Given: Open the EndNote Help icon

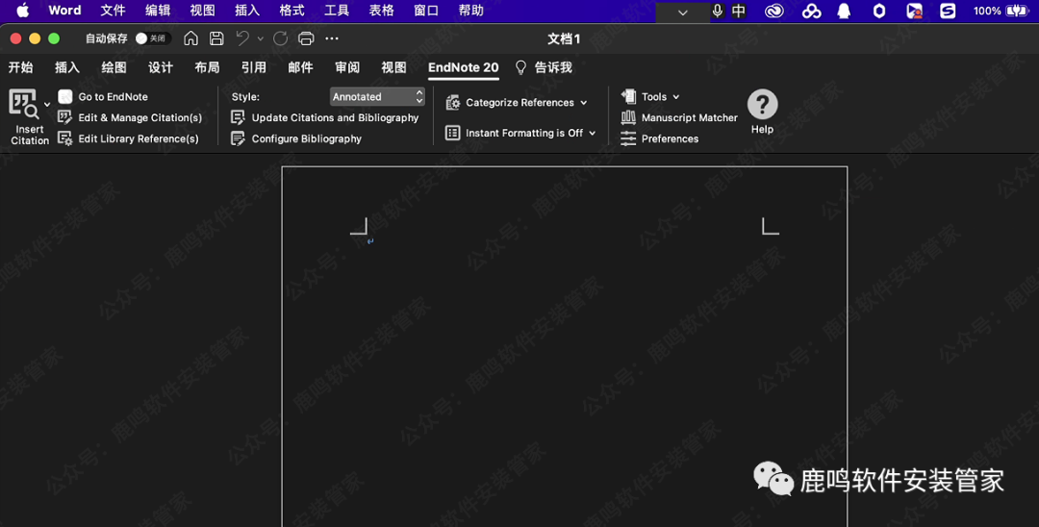Looking at the screenshot, I should click(x=762, y=105).
